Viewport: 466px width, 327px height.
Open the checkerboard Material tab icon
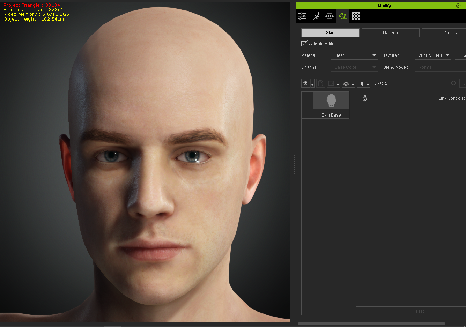click(x=356, y=16)
